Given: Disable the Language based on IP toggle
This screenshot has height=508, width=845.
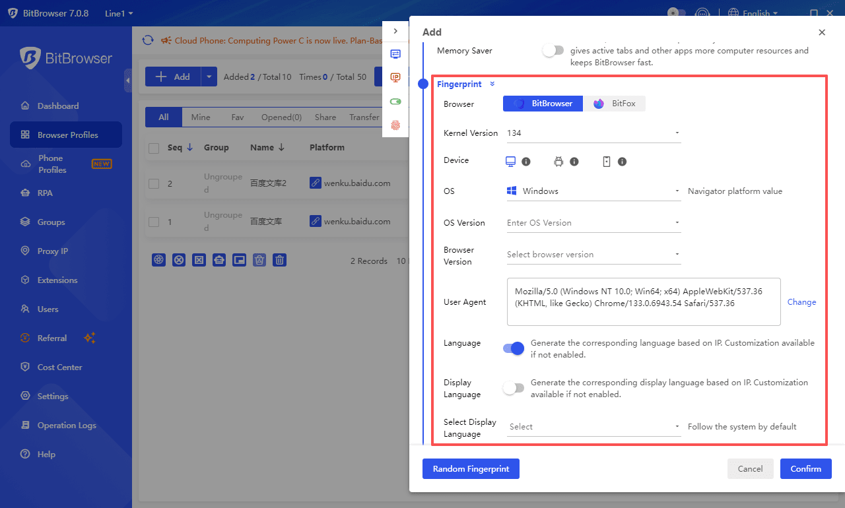Looking at the screenshot, I should click(514, 348).
